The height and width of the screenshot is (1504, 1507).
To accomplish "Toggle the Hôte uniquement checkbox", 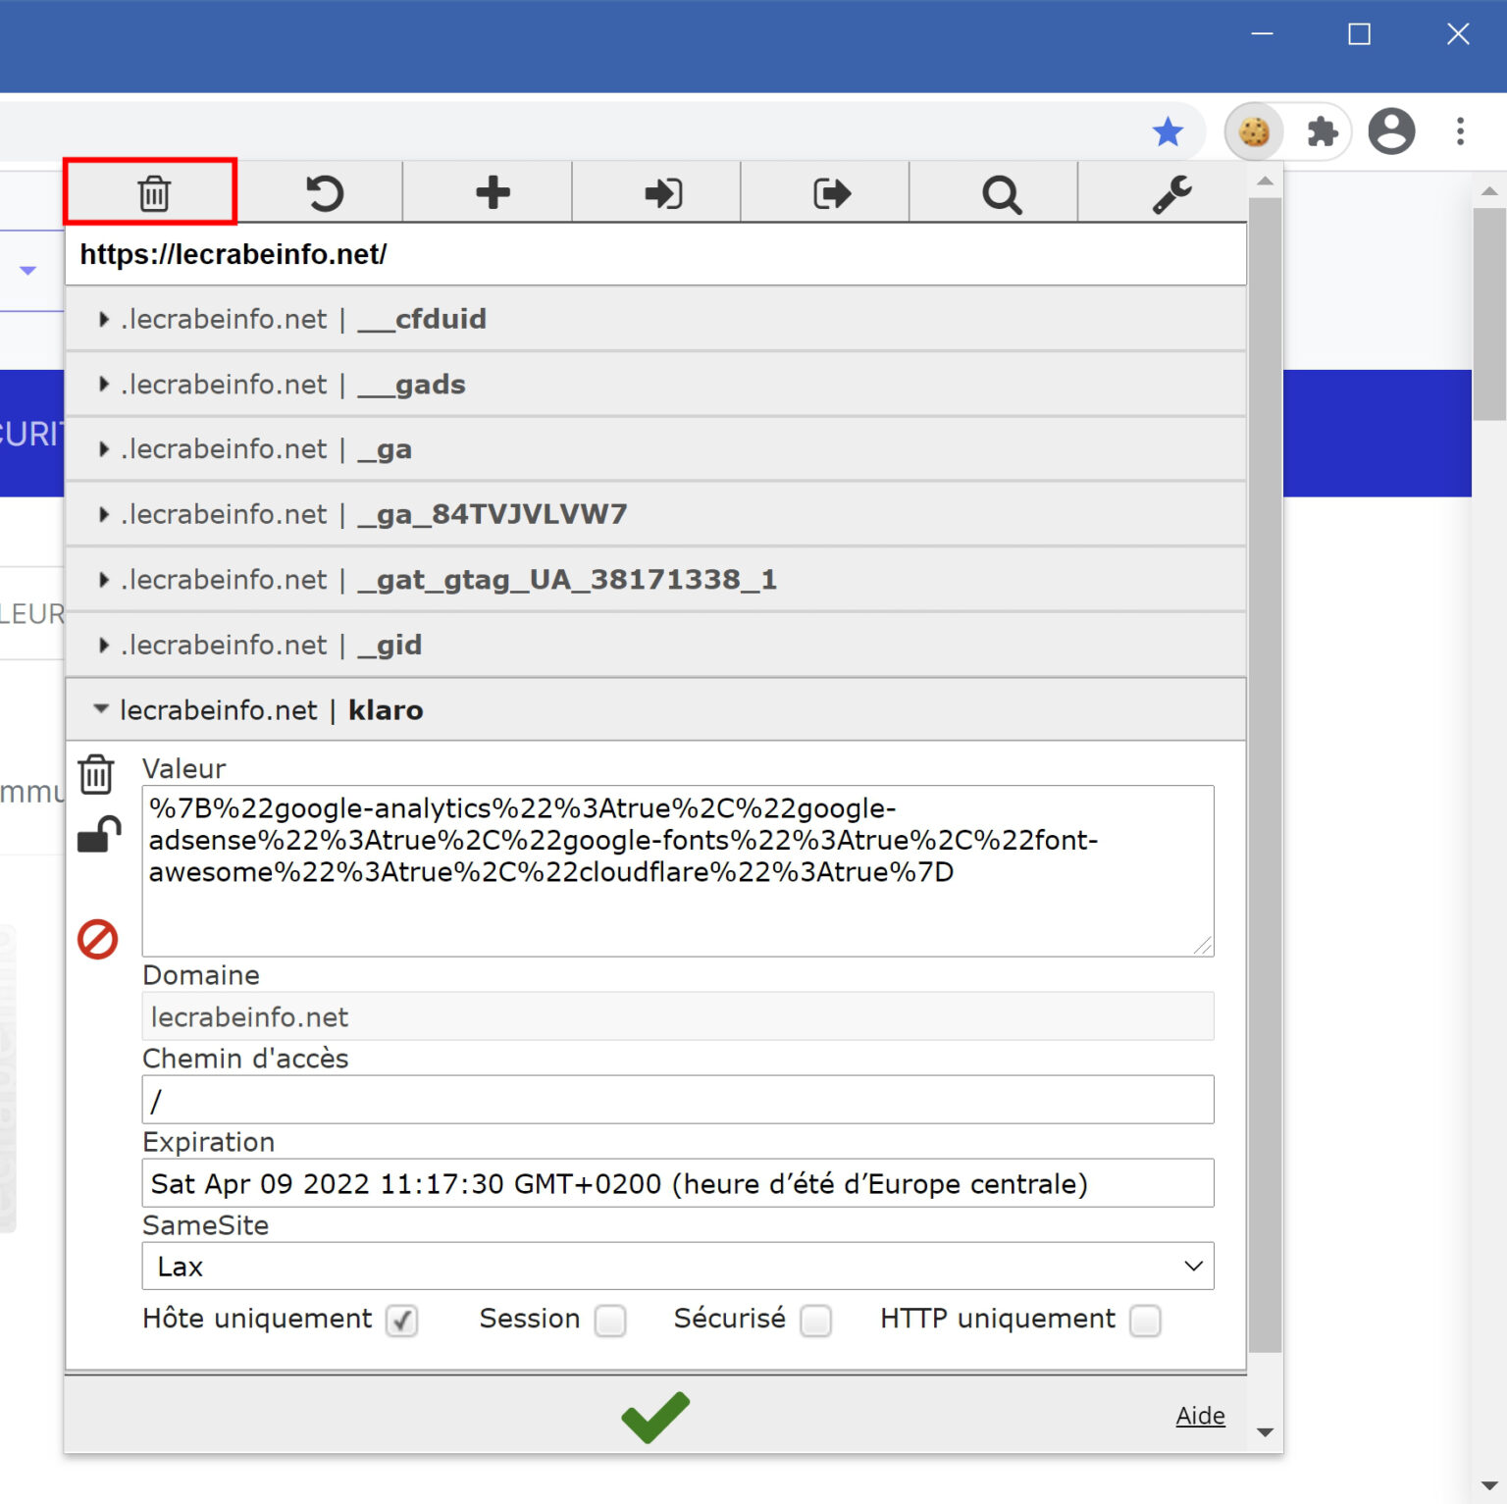I will pos(401,1321).
